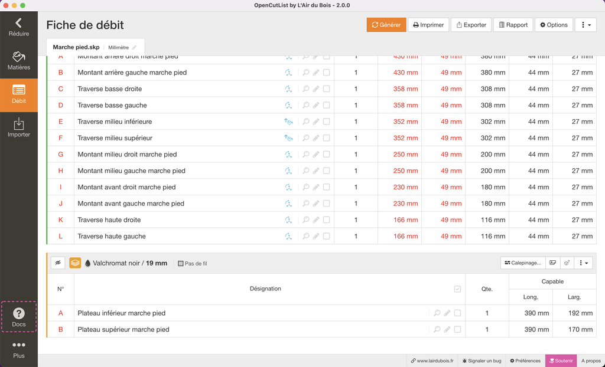Open www.lairdubois.fr link
This screenshot has width=605, height=367.
click(432, 361)
